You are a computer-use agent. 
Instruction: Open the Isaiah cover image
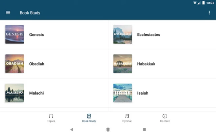point(123,93)
